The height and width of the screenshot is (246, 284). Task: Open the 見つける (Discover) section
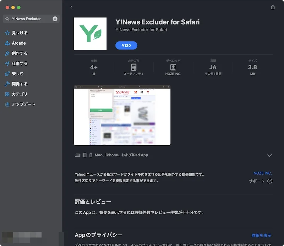coord(20,33)
